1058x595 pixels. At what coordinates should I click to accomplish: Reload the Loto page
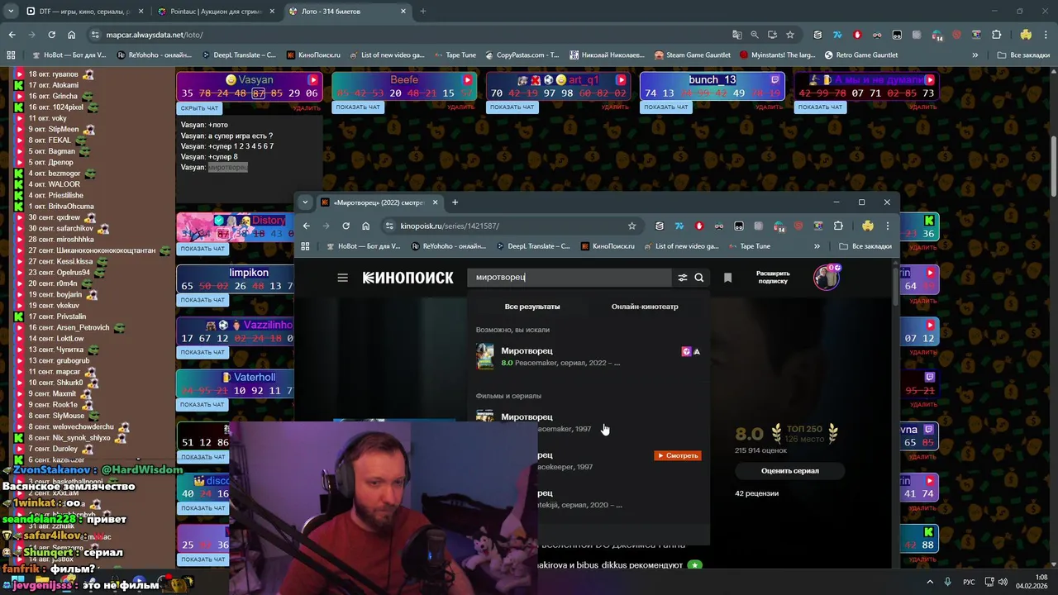[51, 35]
